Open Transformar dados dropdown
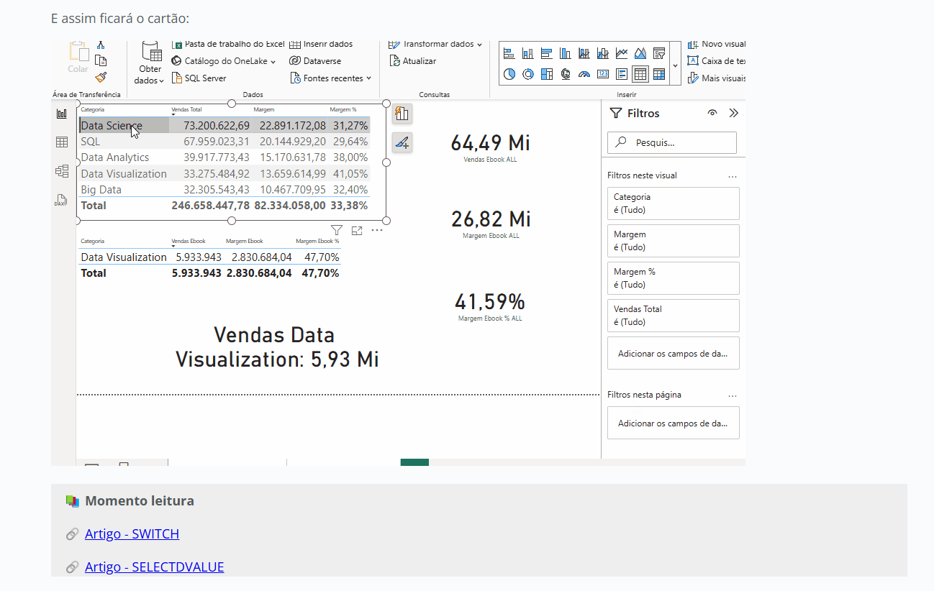Viewport: 934px width, 591px height. [435, 45]
